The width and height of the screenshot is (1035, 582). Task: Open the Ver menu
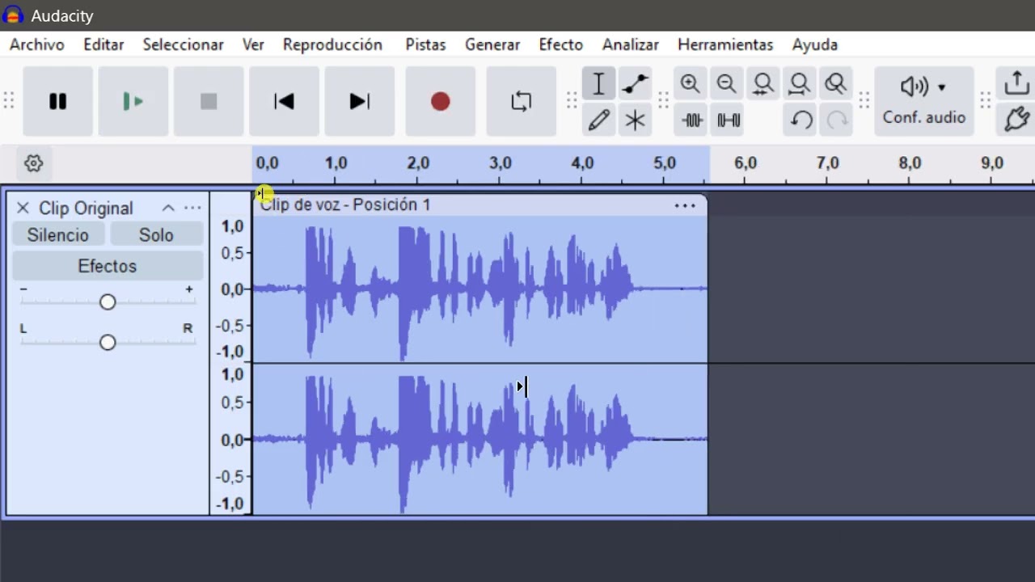click(253, 44)
